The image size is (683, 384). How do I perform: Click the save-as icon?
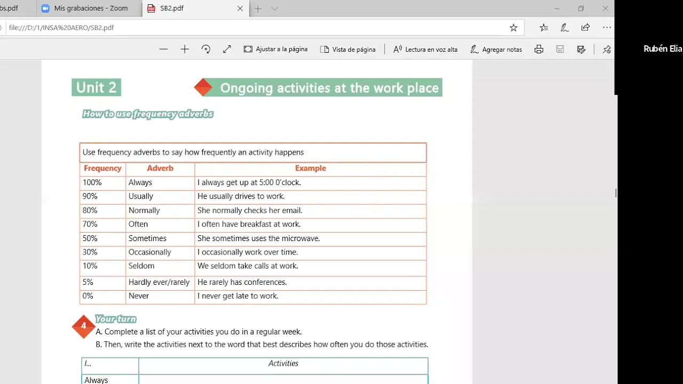pos(581,49)
